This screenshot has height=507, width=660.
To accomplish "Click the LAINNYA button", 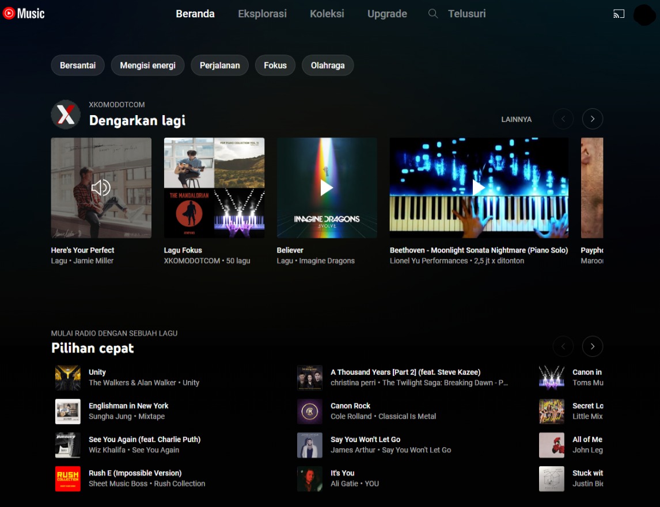I will point(517,120).
